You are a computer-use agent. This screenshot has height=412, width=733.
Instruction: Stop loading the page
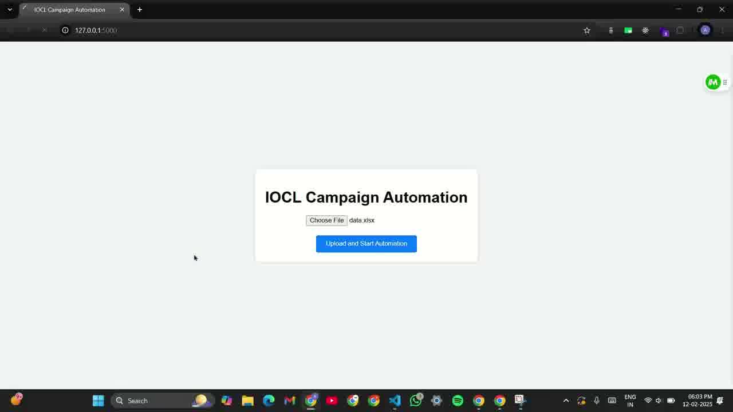click(x=45, y=30)
